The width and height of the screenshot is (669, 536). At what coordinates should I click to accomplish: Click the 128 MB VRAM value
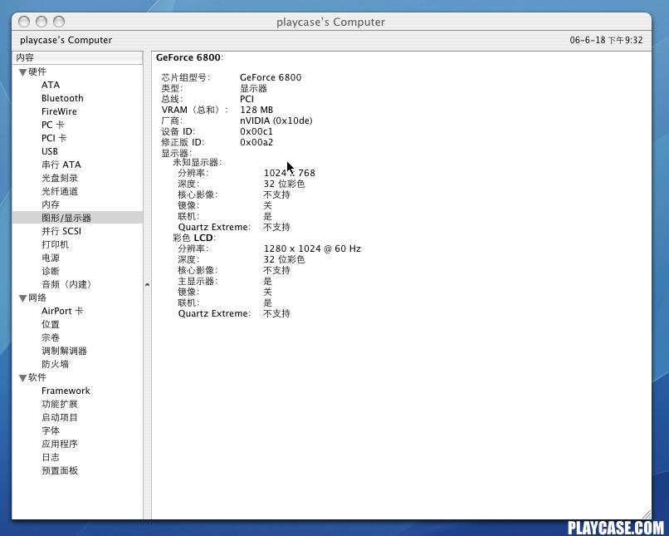(x=256, y=110)
